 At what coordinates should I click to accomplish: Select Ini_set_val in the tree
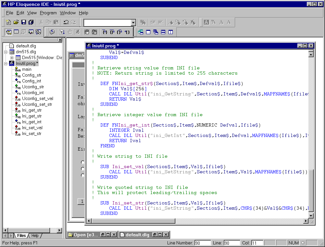[32, 128]
